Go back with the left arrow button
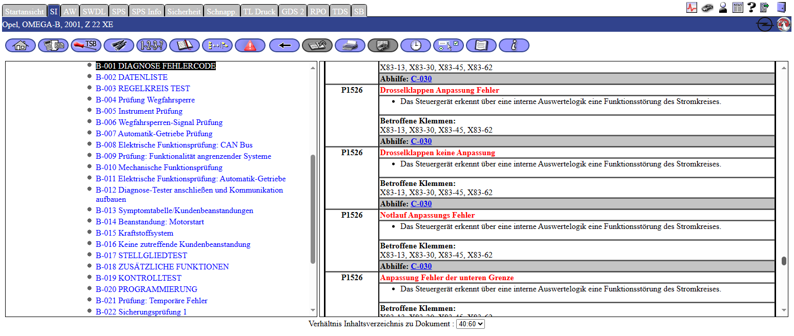The width and height of the screenshot is (794, 336). coord(284,46)
